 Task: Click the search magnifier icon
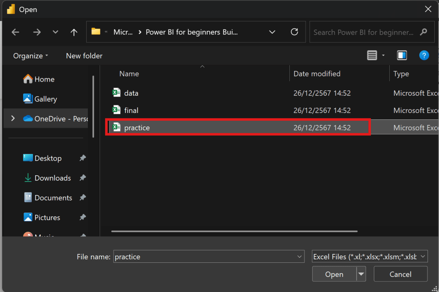tap(424, 32)
